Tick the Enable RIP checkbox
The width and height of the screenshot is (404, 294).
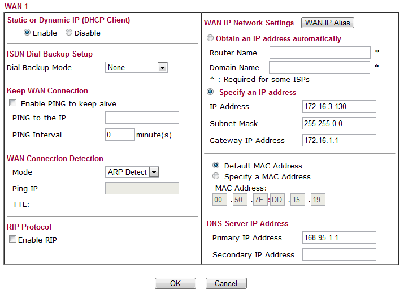click(13, 240)
